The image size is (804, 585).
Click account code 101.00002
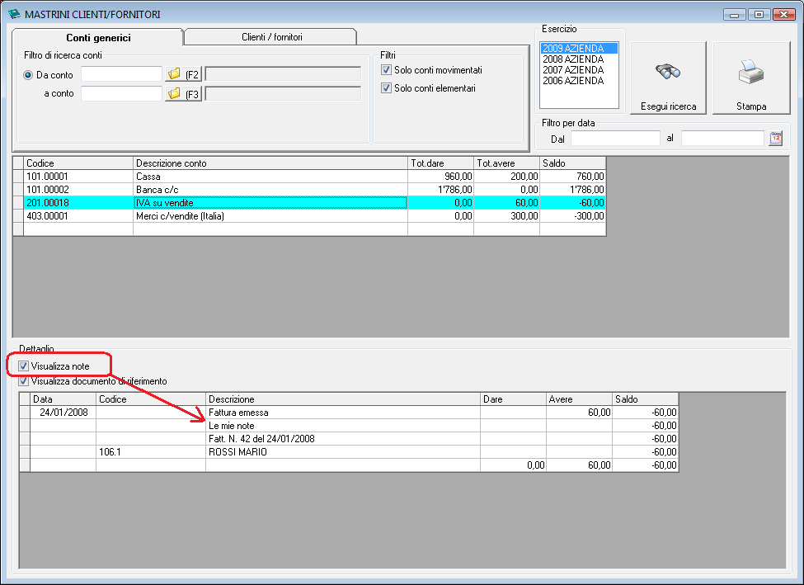click(47, 190)
